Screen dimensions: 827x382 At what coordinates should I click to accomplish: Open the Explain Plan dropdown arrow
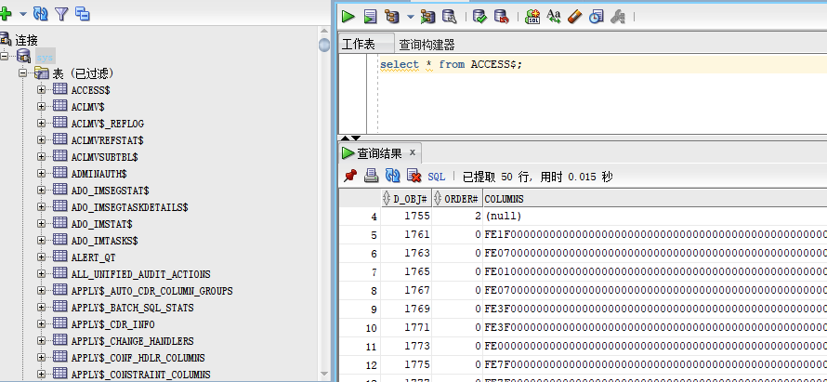pos(411,17)
